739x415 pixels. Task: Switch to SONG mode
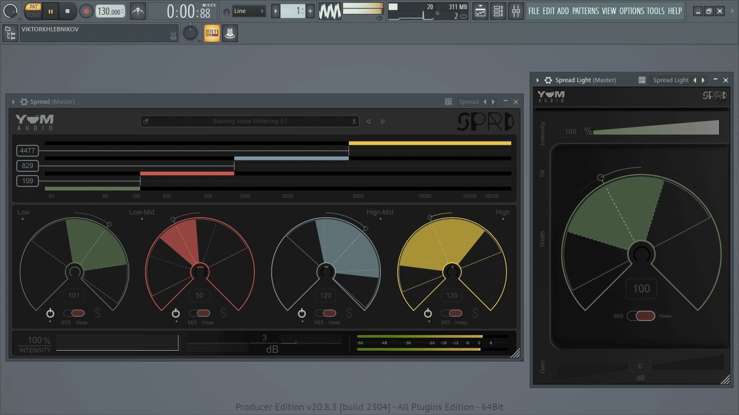pos(33,15)
